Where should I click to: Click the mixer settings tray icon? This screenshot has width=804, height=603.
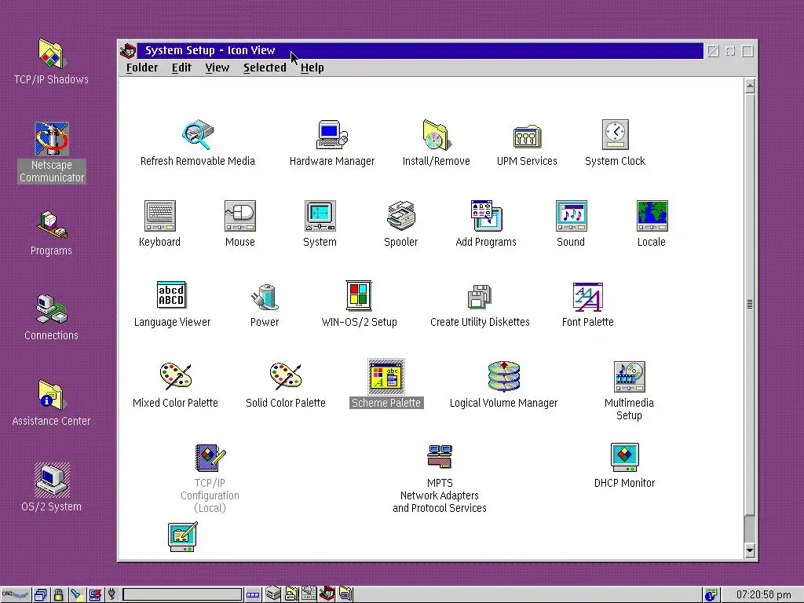click(309, 594)
